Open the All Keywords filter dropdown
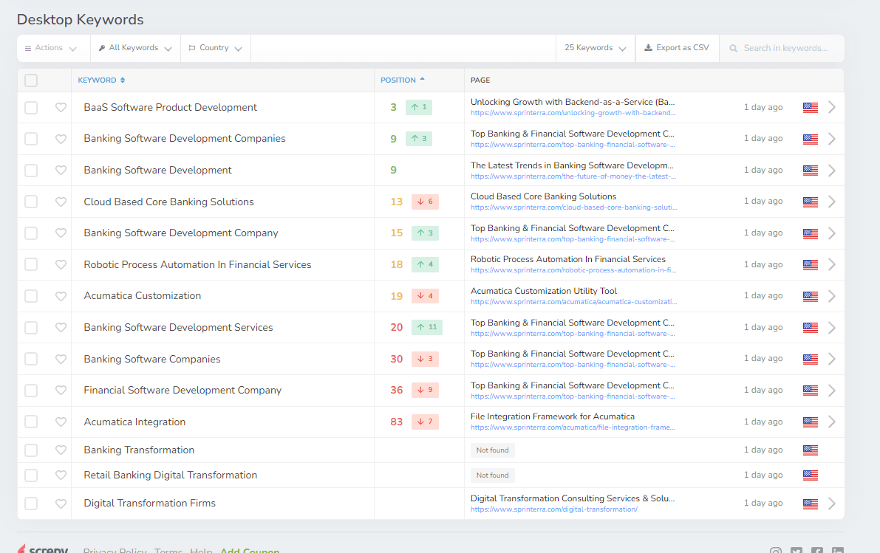 [135, 48]
